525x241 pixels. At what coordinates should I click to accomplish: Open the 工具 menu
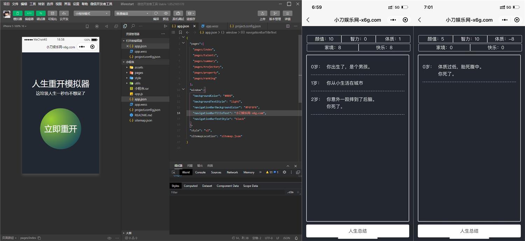point(33,4)
